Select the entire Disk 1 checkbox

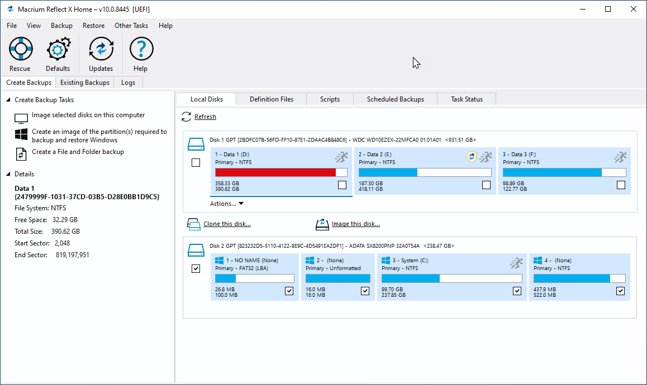pyautogui.click(x=196, y=163)
